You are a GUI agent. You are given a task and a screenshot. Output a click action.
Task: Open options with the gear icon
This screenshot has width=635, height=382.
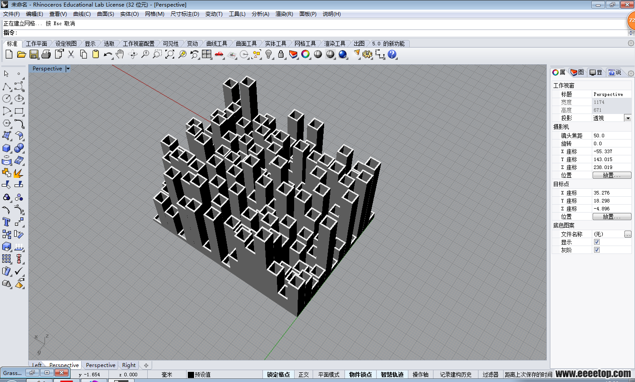367,54
